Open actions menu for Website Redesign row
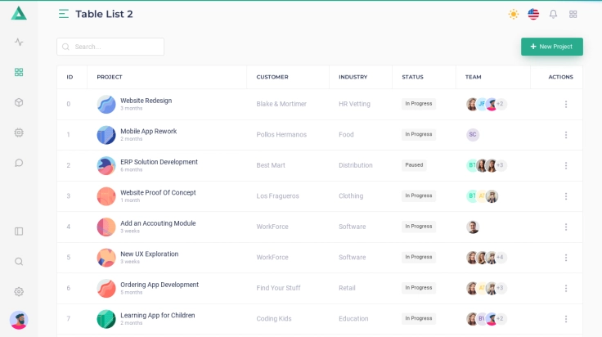 coord(565,104)
